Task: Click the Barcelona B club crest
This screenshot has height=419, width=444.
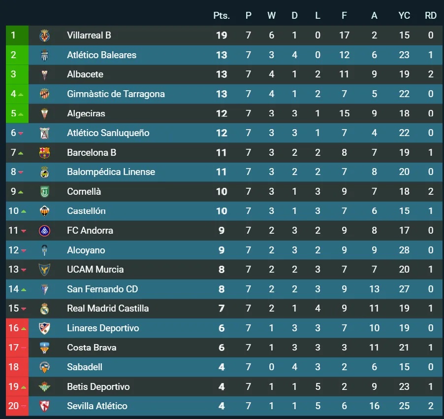Action: (x=45, y=153)
